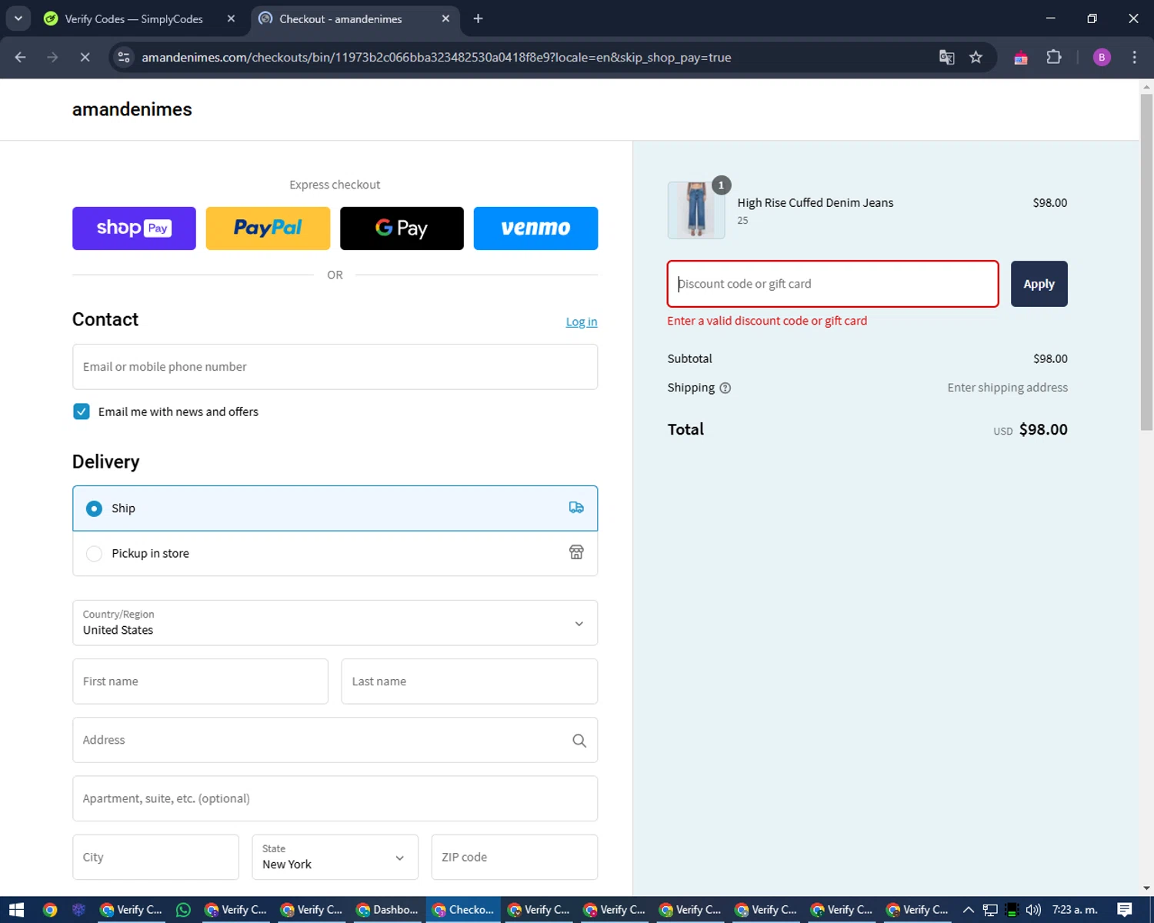Select Pickup in store option

(x=335, y=553)
